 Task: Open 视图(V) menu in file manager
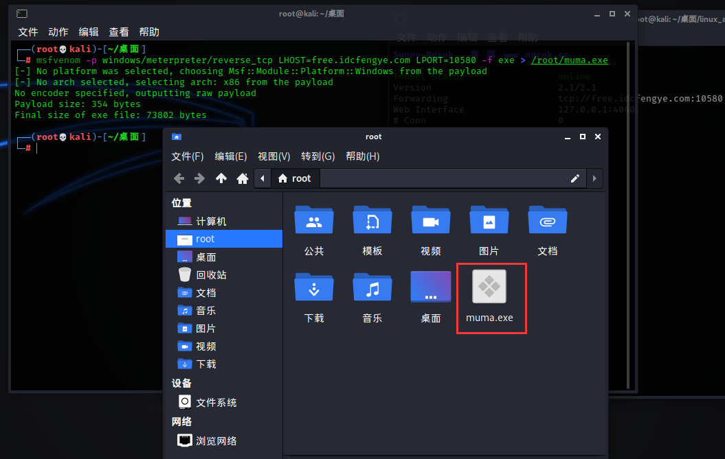point(274,156)
